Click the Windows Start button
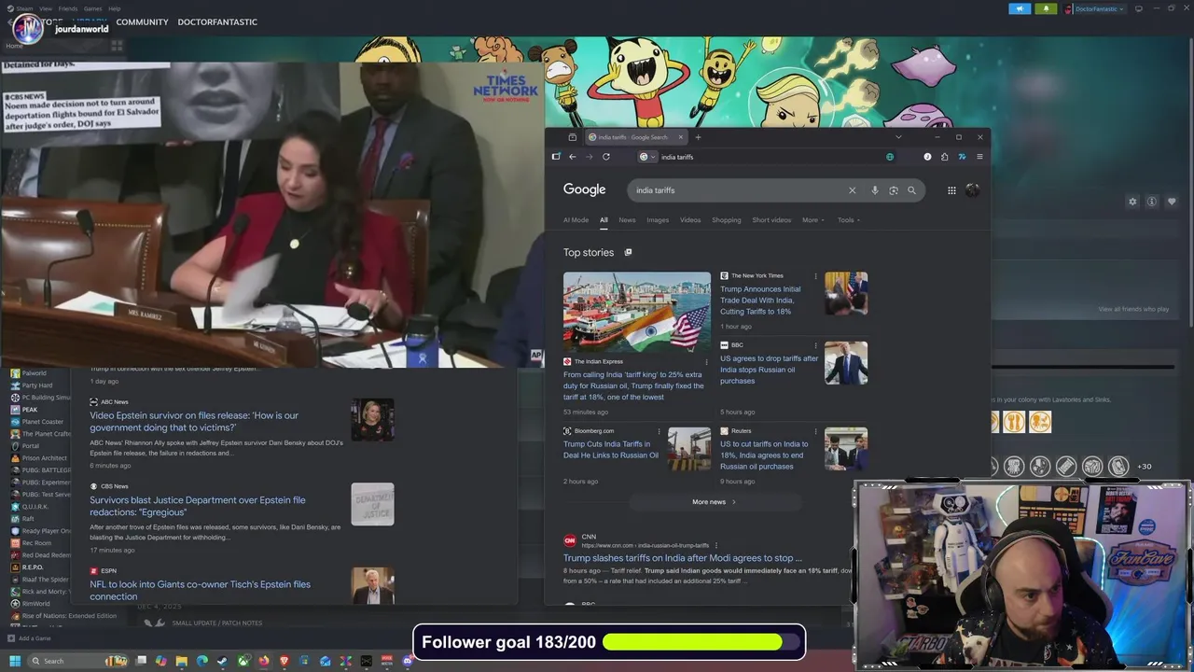This screenshot has height=672, width=1194. pos(14,661)
